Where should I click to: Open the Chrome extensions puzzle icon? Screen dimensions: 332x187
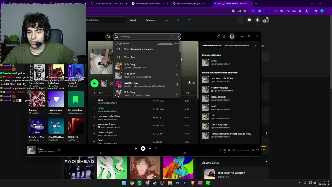tap(266, 11)
